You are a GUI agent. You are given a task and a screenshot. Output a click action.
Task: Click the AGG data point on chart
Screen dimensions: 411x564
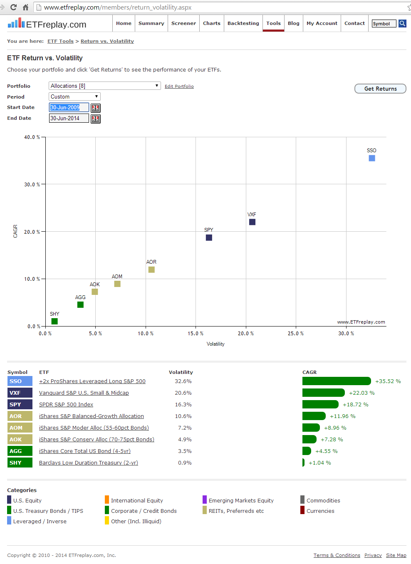(80, 304)
